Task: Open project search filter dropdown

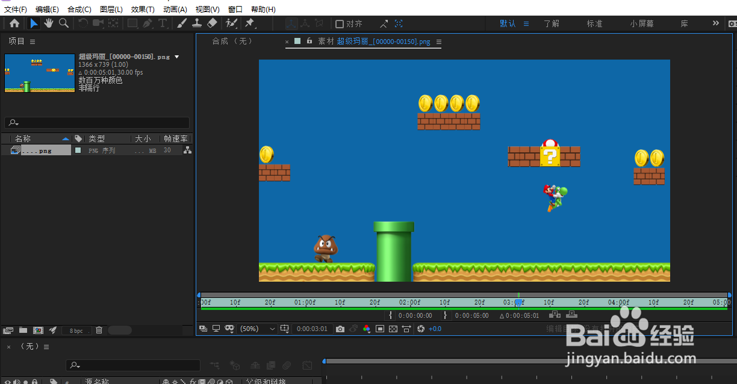Action: [14, 123]
